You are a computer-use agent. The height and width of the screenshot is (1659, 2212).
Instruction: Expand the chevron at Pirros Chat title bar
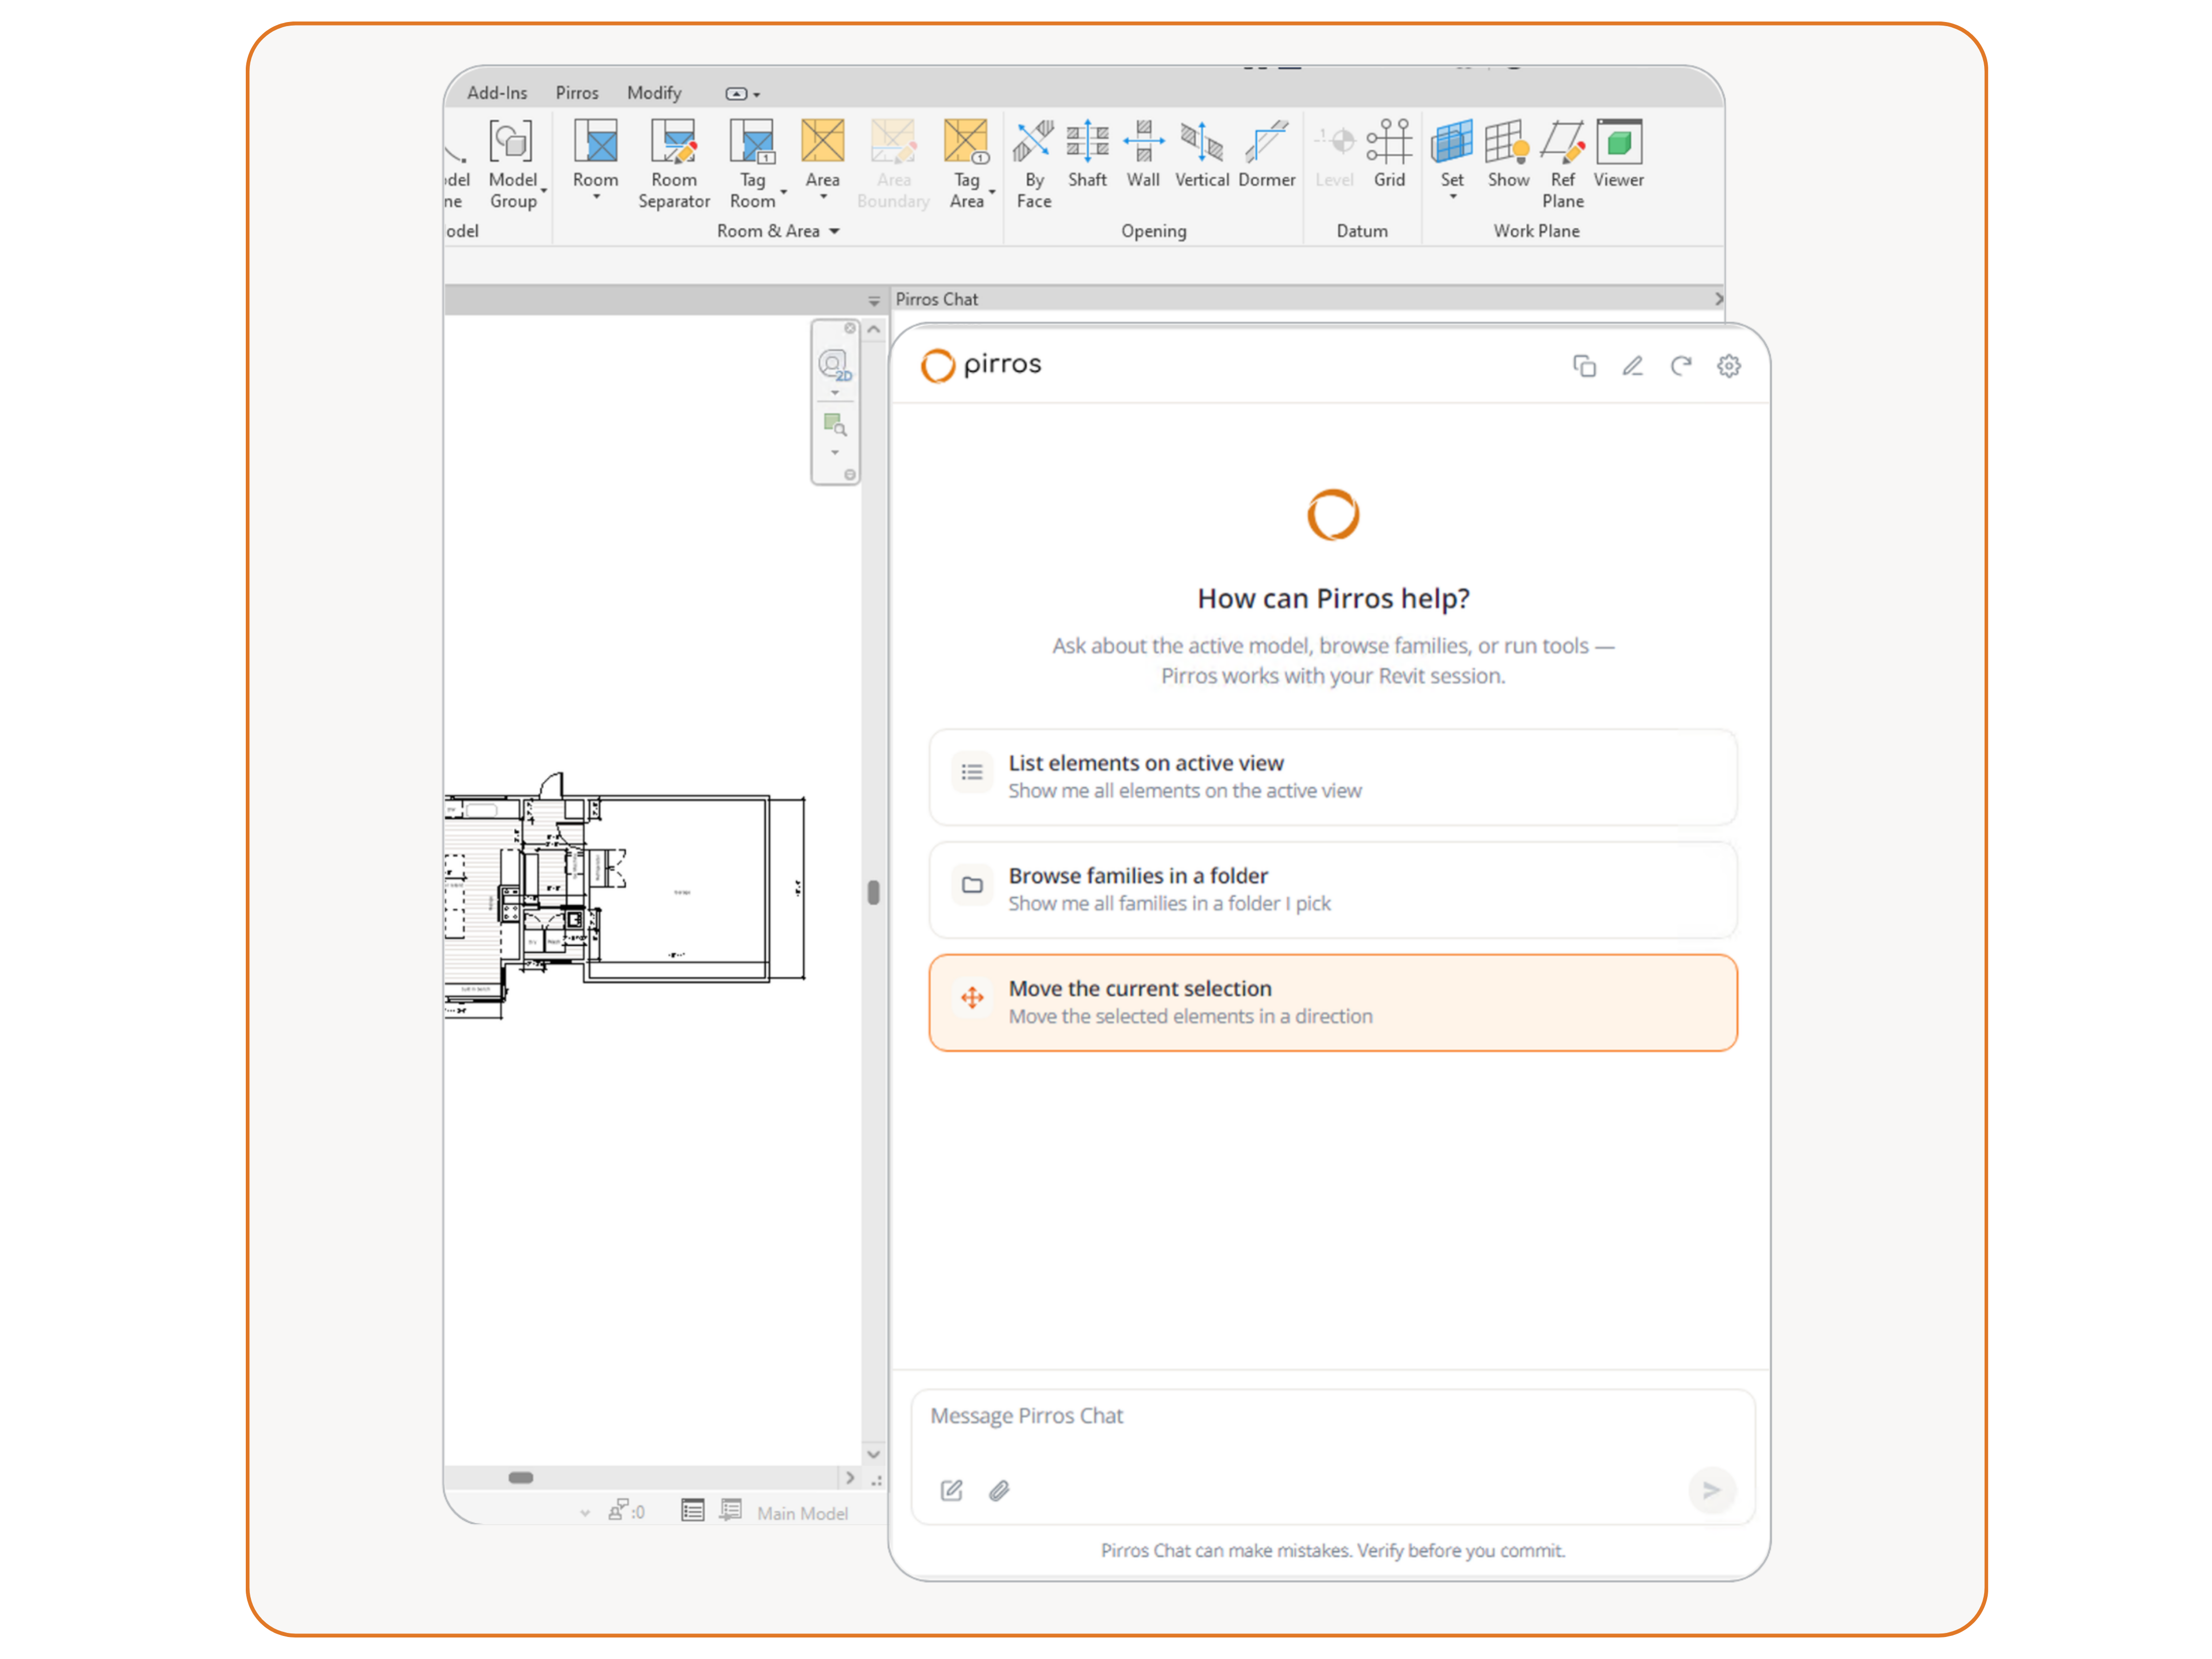tap(1718, 299)
